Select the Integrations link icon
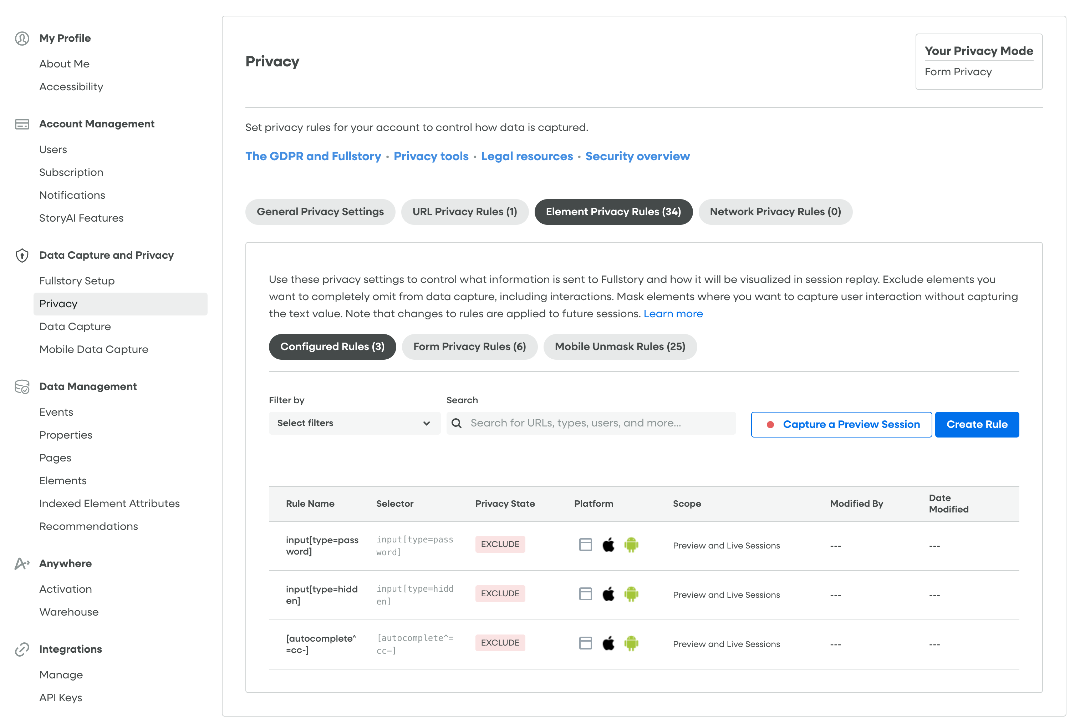 (21, 649)
